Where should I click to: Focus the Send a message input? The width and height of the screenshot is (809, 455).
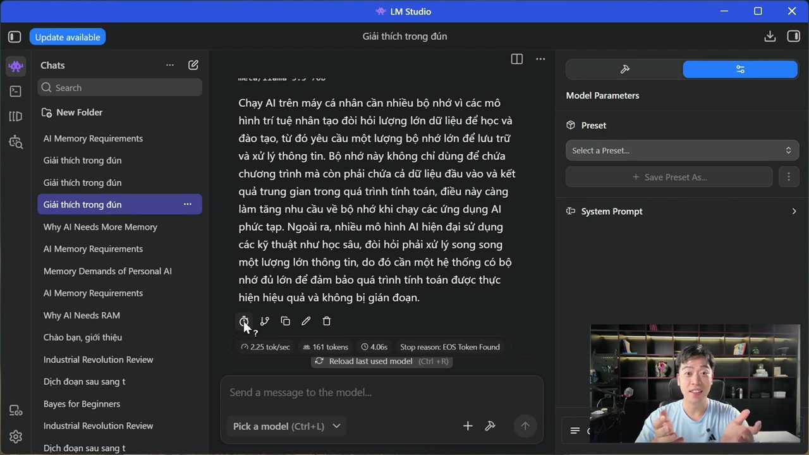382,392
